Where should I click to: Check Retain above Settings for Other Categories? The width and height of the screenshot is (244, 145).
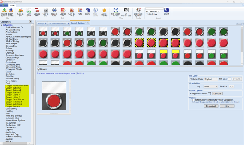point(193,100)
